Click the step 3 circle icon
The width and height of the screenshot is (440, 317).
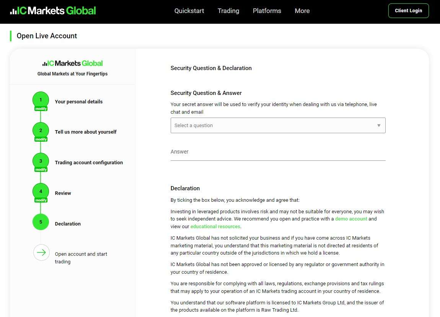41,161
